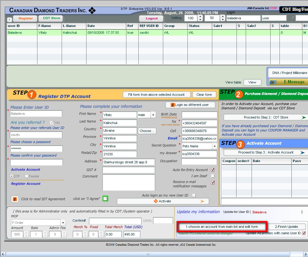Expand the Secret Question dropdown

coord(215,146)
